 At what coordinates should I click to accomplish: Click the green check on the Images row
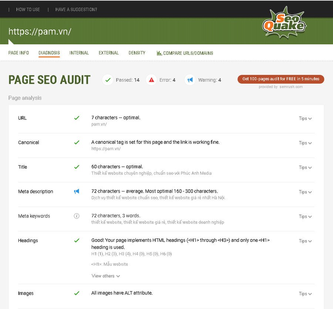(x=77, y=293)
